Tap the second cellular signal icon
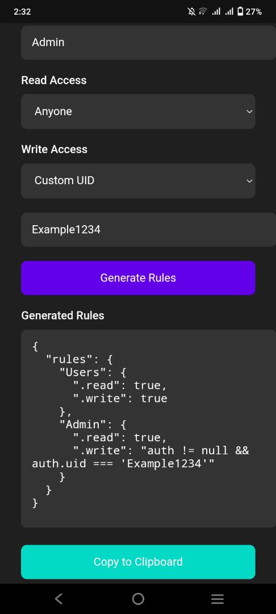 [x=229, y=12]
